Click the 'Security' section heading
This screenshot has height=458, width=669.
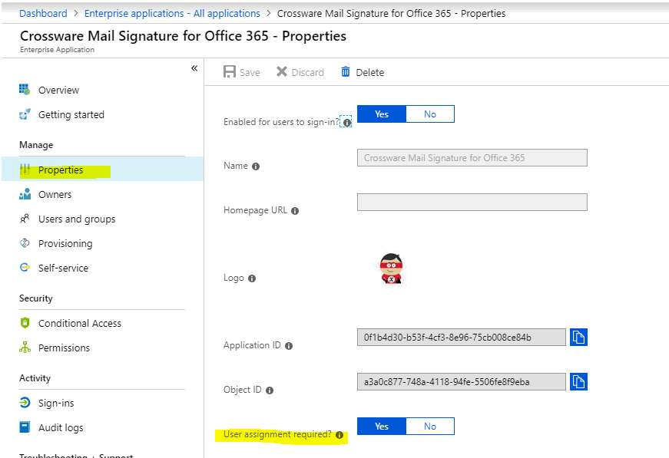click(36, 298)
